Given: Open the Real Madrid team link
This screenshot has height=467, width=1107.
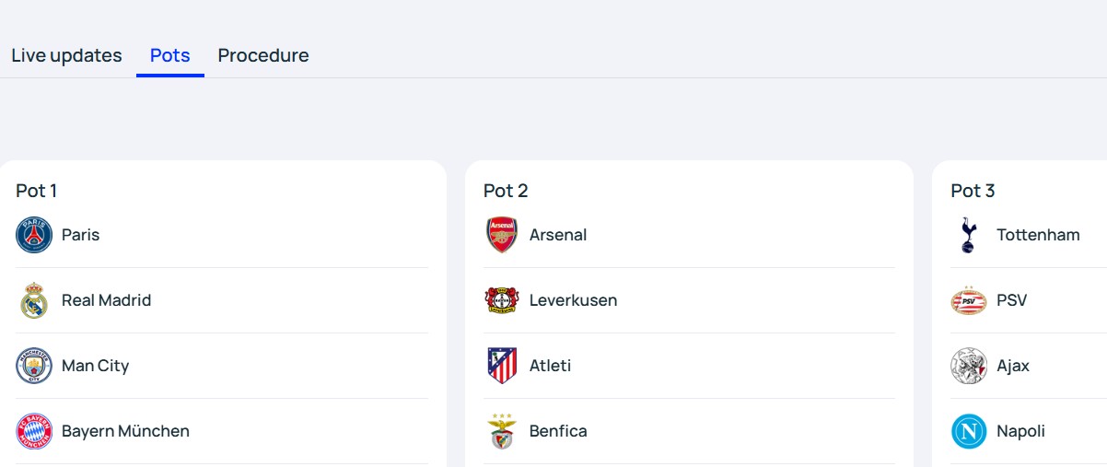Looking at the screenshot, I should (x=106, y=300).
